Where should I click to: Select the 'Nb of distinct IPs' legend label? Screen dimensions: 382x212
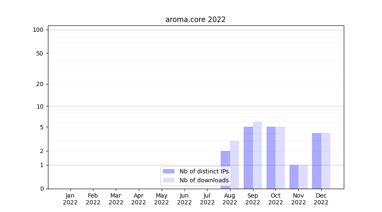coord(204,171)
